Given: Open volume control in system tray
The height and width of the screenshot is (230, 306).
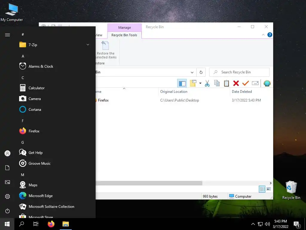Looking at the screenshot, I should pyautogui.click(x=267, y=224).
